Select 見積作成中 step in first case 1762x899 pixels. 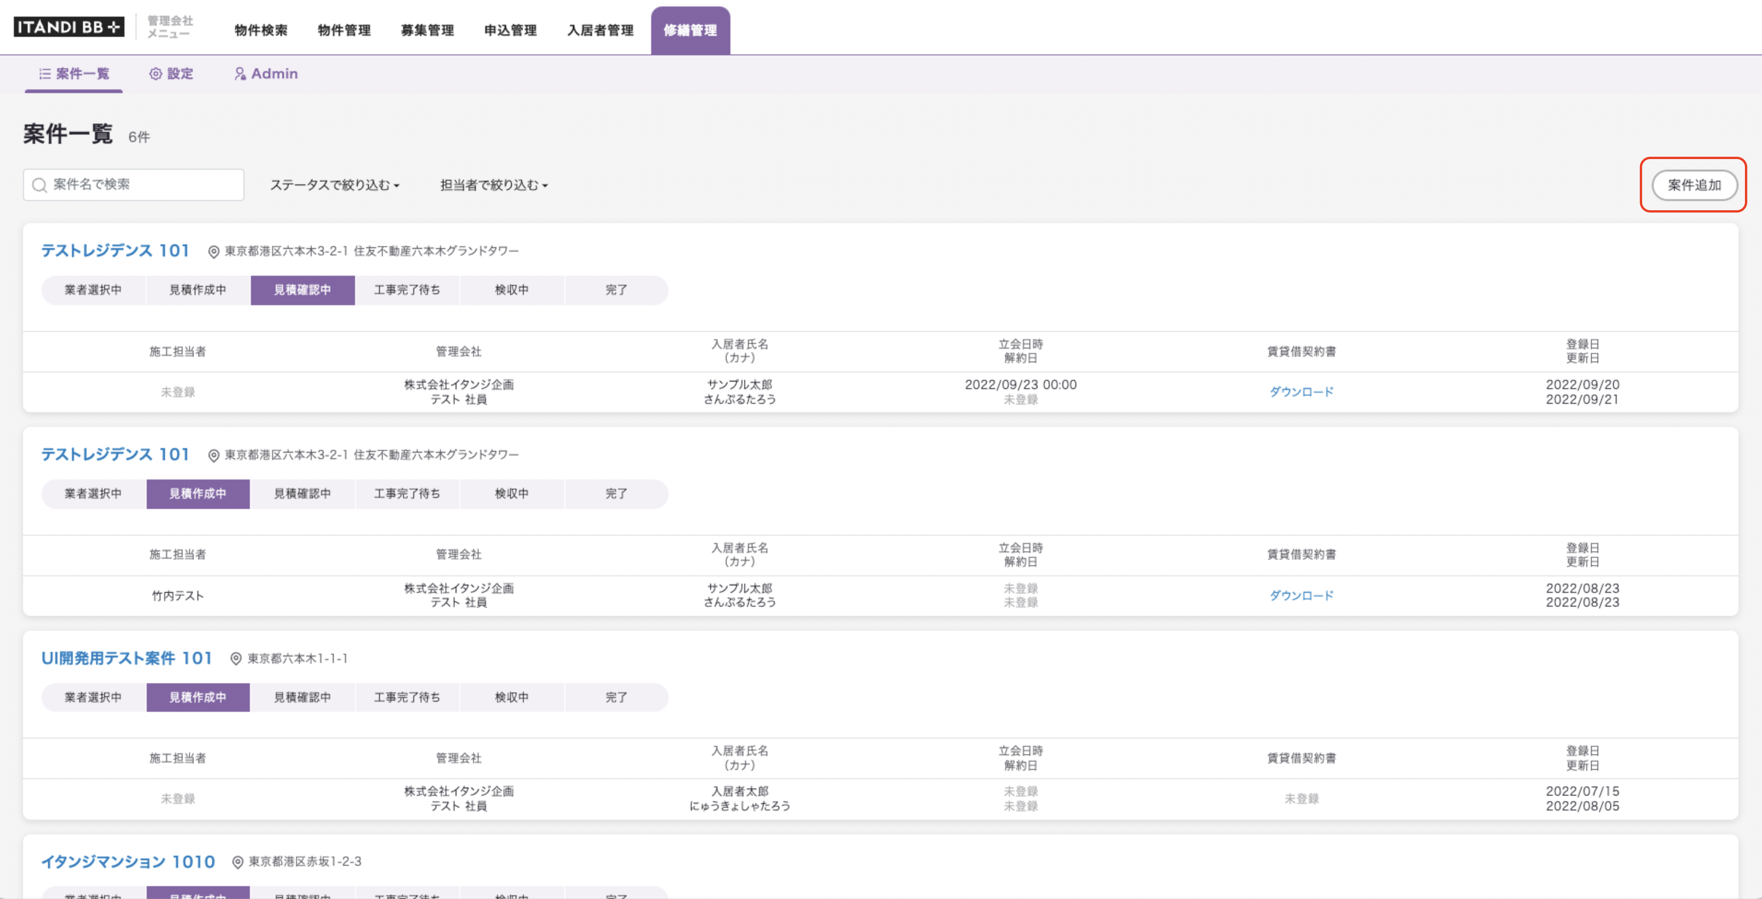(x=198, y=290)
